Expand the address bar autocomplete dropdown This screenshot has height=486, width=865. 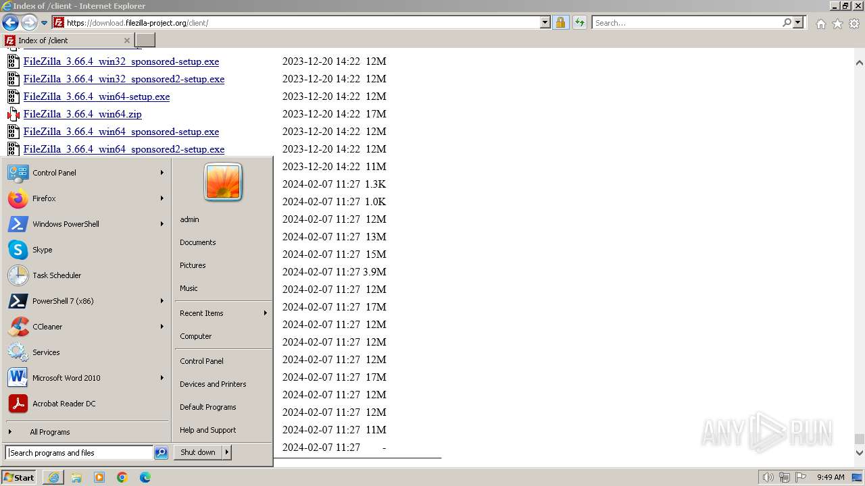[545, 23]
